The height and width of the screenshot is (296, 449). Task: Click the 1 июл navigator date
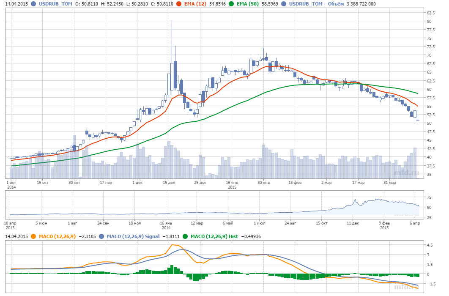click(260, 223)
